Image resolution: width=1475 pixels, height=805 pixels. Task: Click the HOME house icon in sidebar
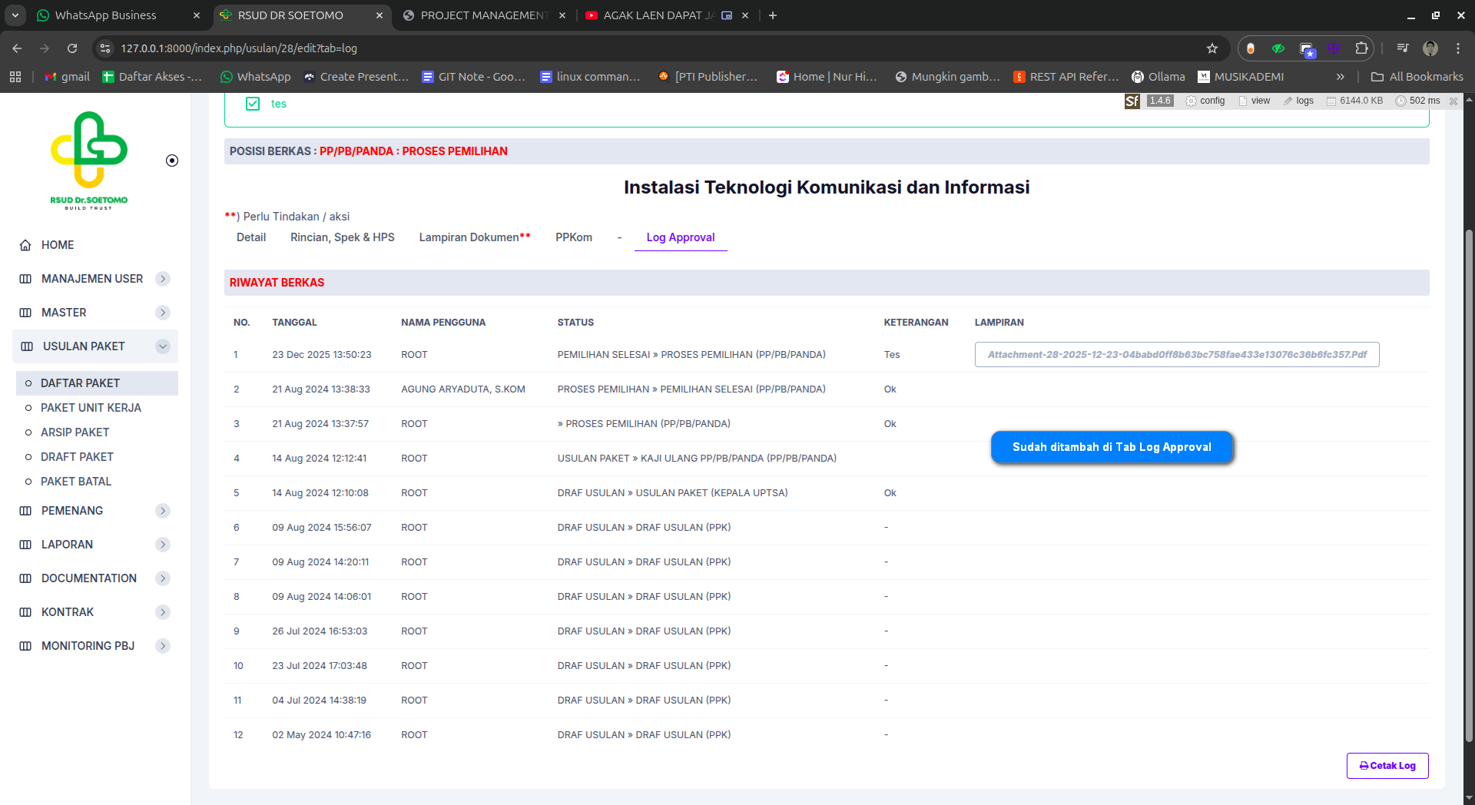tap(25, 245)
